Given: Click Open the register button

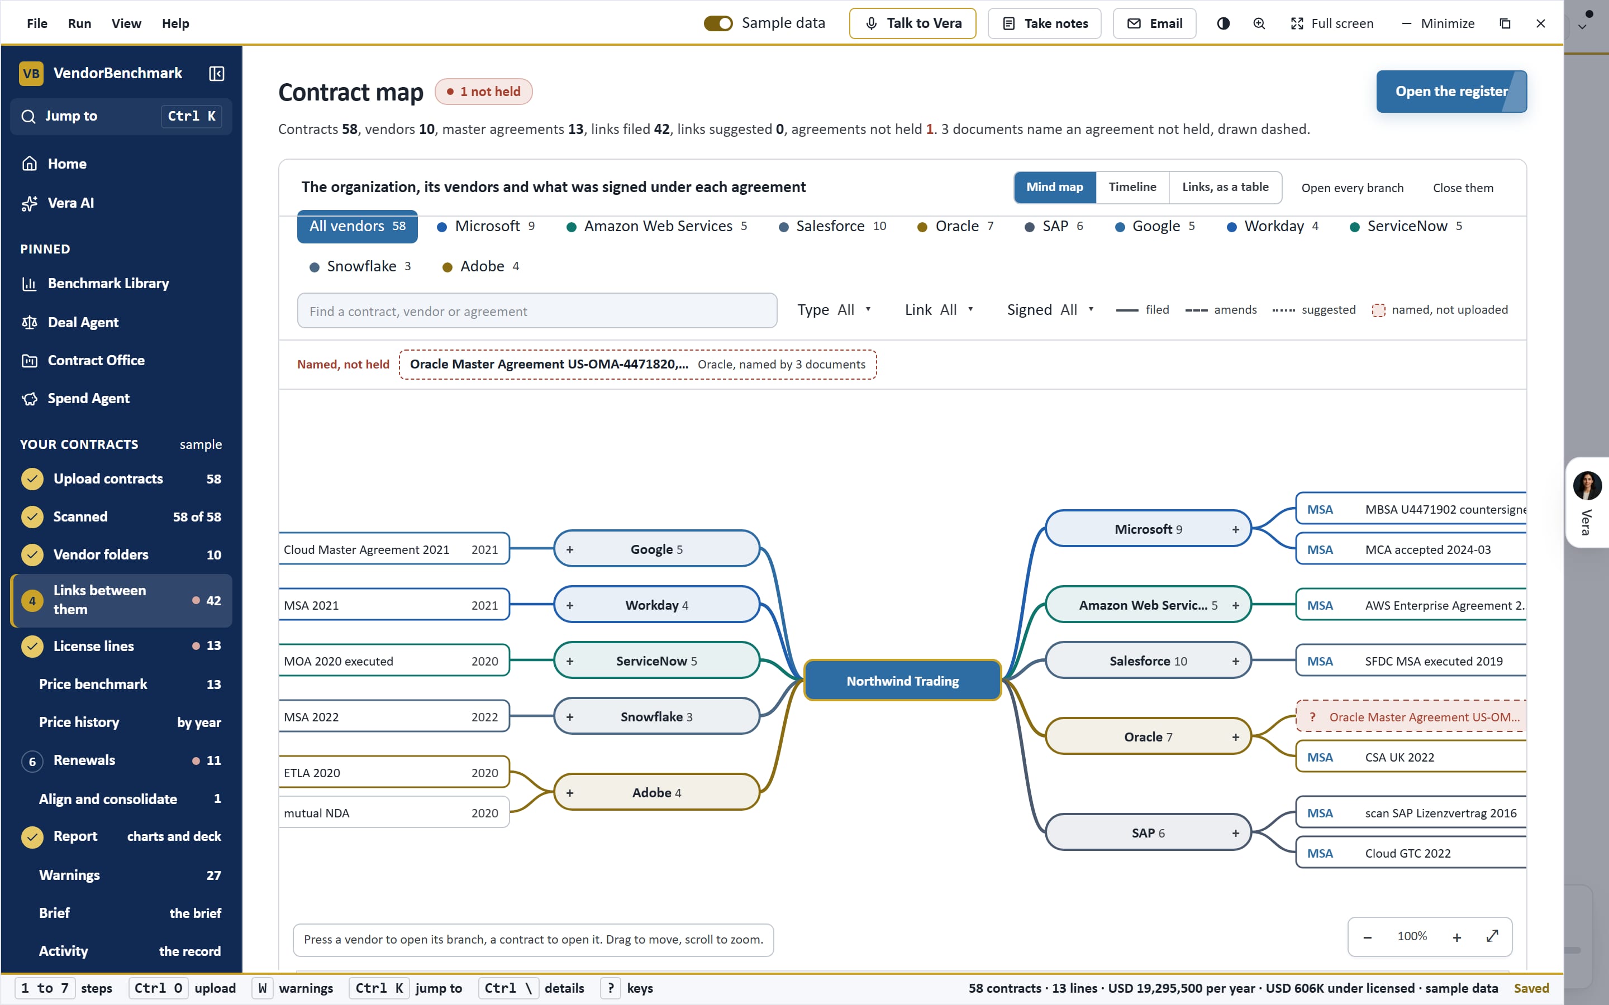Looking at the screenshot, I should pos(1451,92).
